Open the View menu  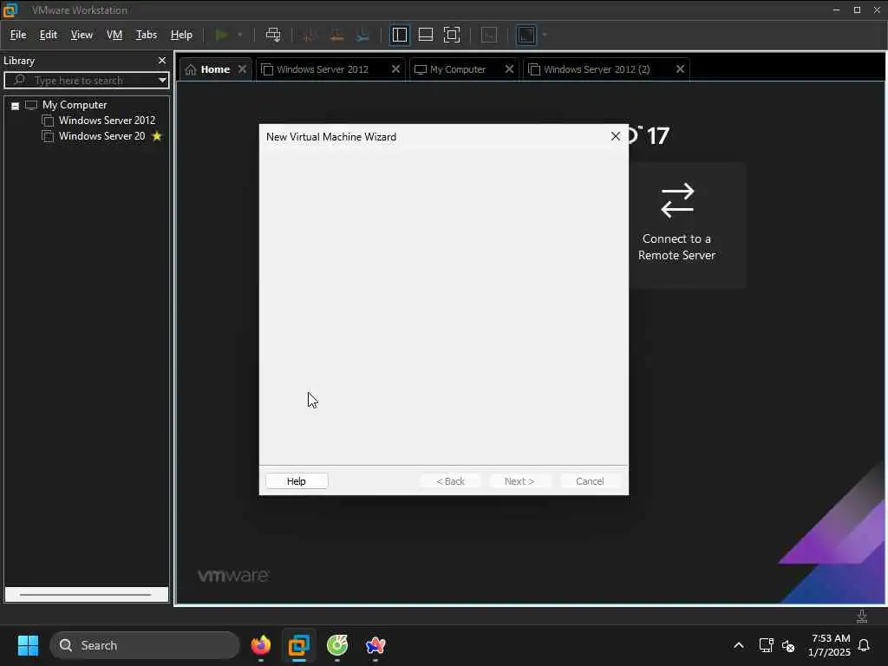click(x=82, y=35)
